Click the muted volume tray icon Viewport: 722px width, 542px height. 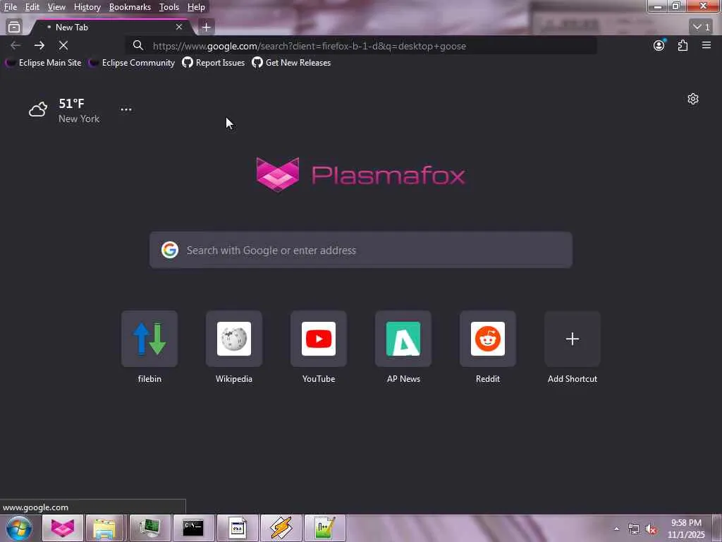[651, 529]
